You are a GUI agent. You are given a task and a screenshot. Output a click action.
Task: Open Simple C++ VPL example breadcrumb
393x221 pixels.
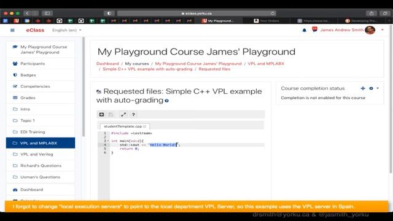[x=147, y=69]
